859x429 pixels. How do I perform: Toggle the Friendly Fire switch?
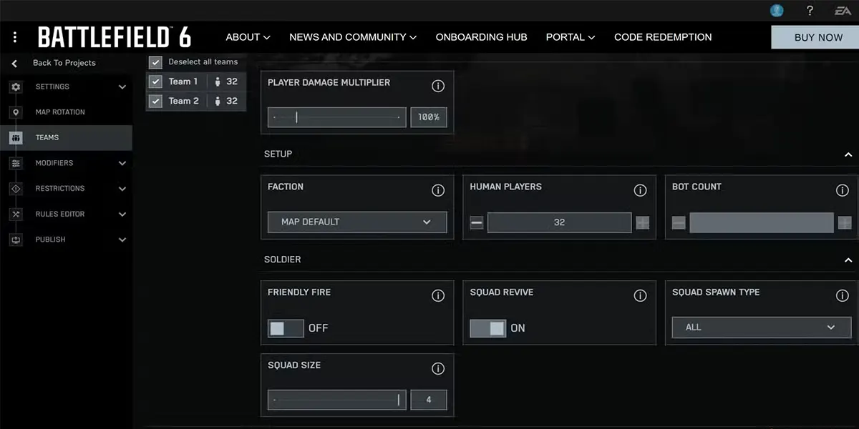[x=286, y=328]
